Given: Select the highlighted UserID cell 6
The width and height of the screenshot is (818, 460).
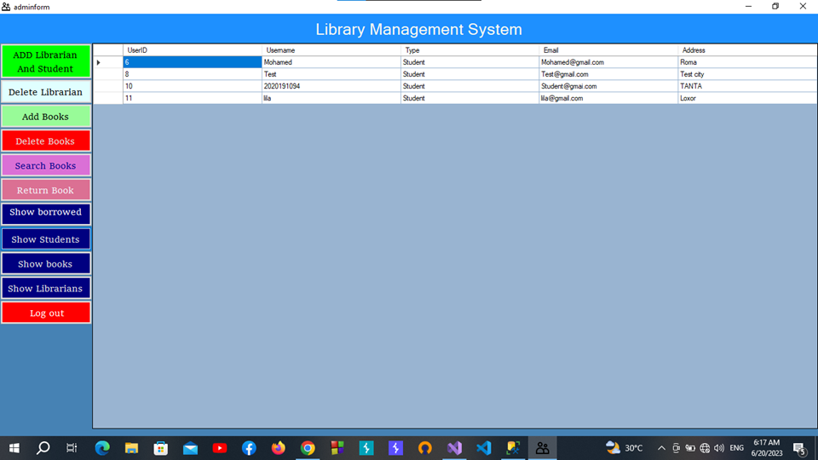Looking at the screenshot, I should click(193, 62).
